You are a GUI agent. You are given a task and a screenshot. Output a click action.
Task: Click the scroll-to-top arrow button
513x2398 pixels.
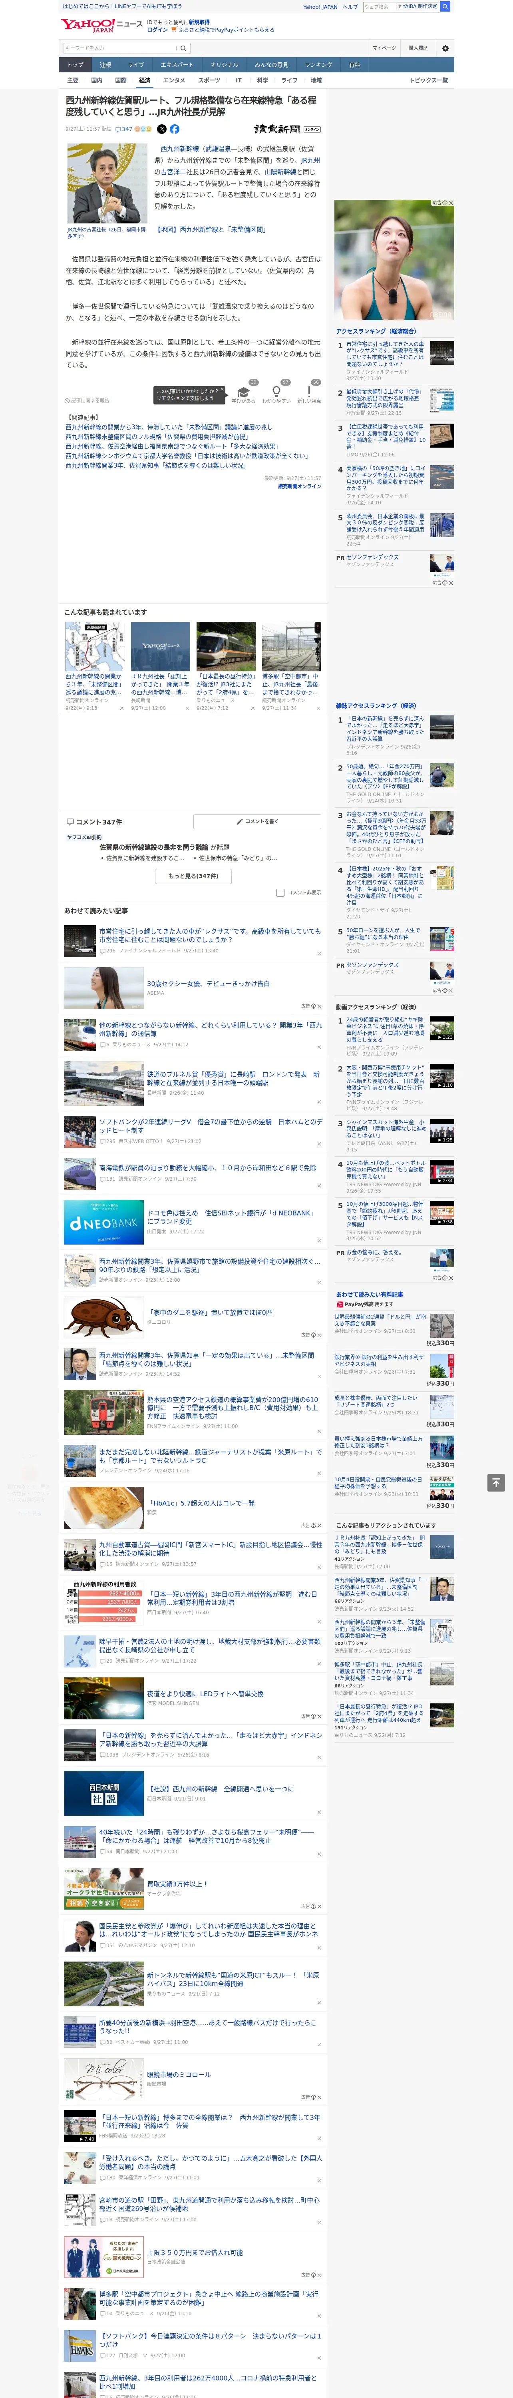pyautogui.click(x=496, y=1483)
